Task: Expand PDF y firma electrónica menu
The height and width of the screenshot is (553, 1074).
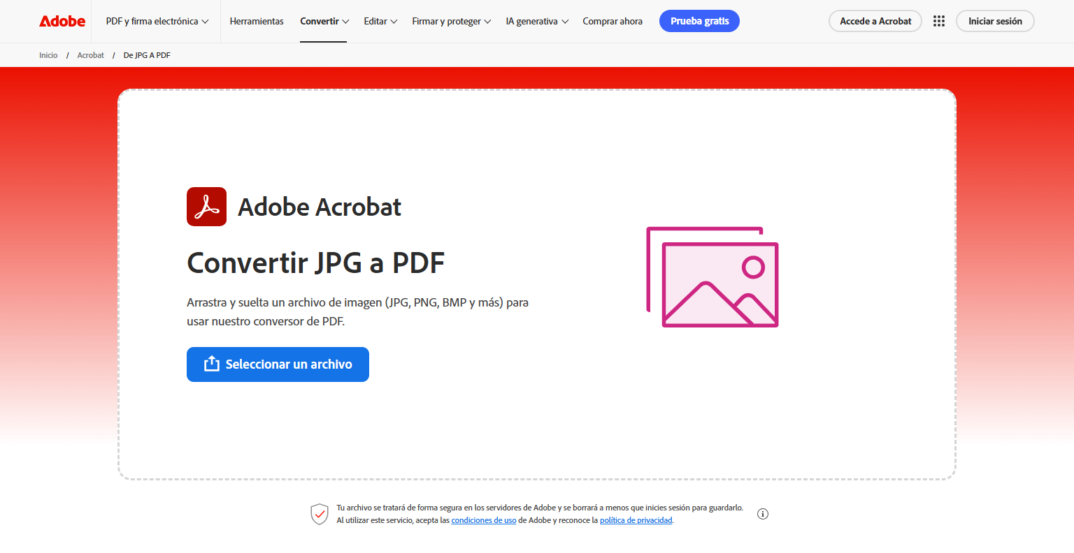Action: click(157, 21)
